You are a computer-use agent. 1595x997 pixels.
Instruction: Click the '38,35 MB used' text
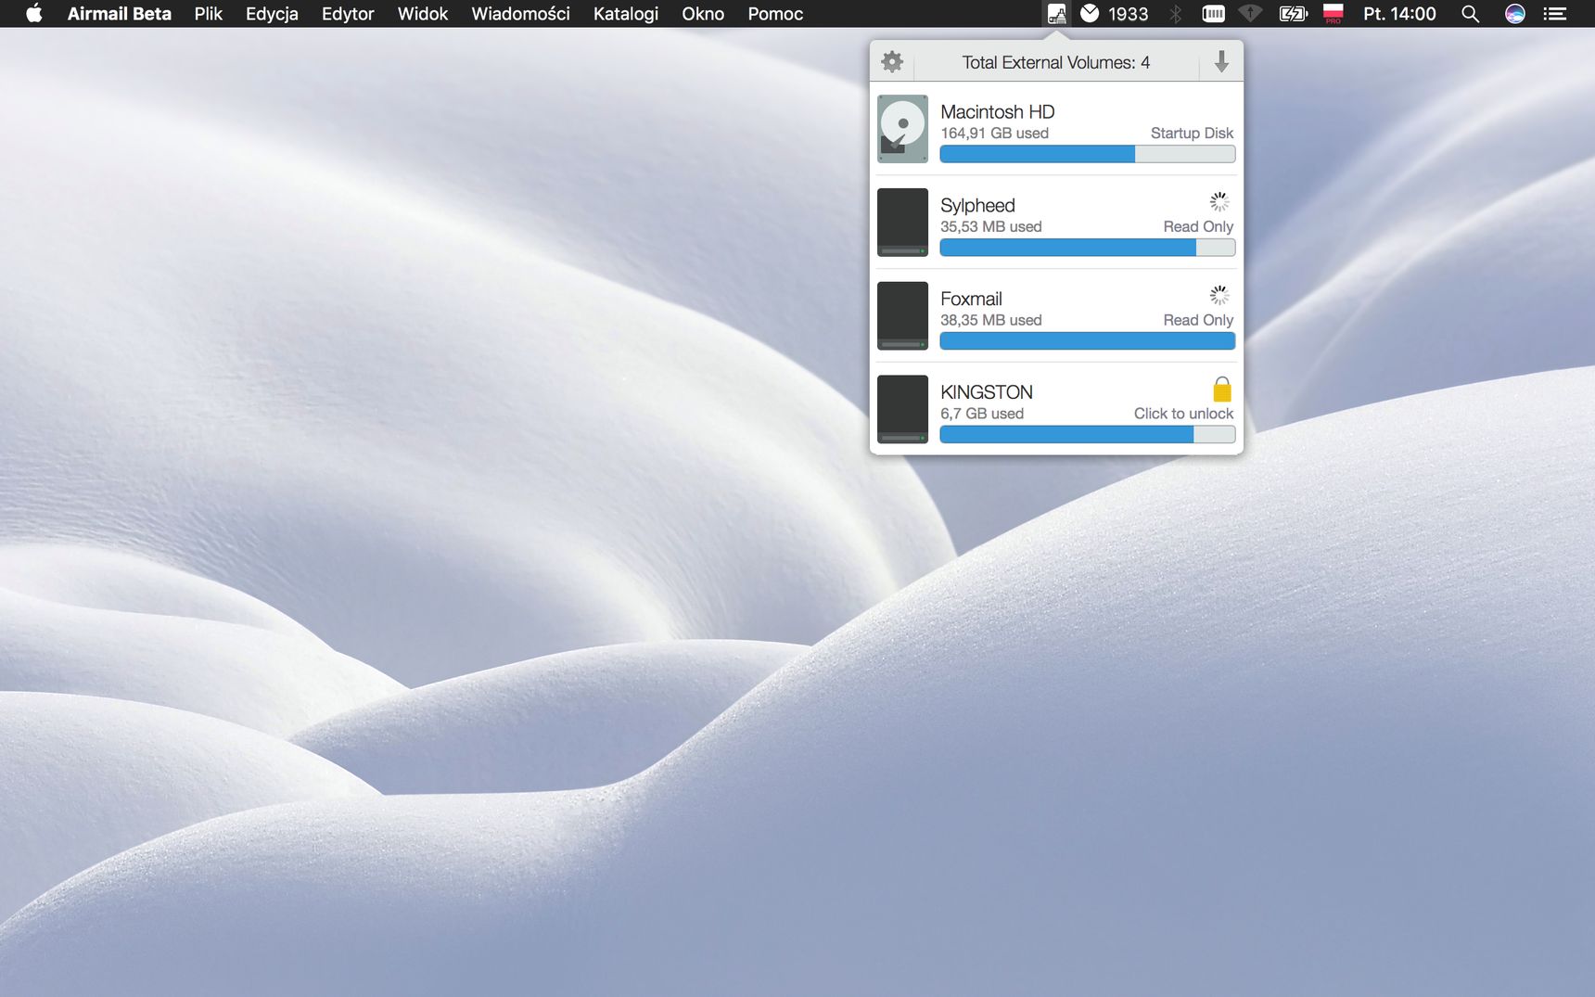[990, 320]
